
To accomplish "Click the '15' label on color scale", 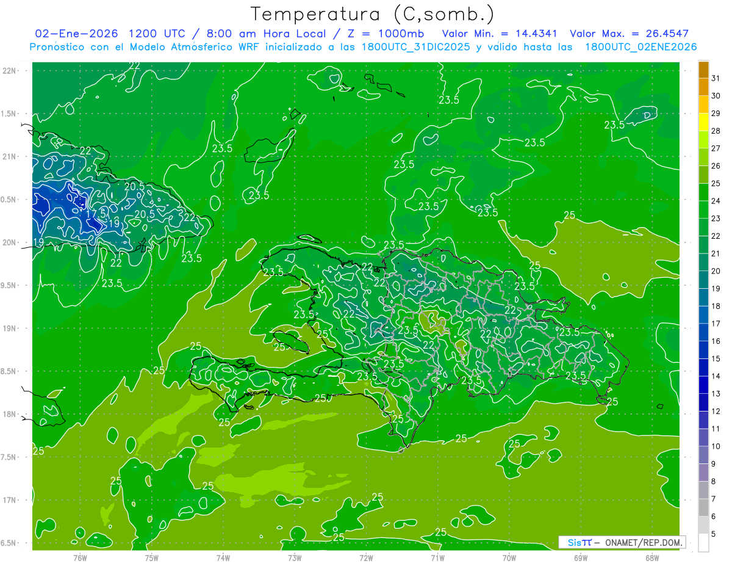I will coord(716,359).
